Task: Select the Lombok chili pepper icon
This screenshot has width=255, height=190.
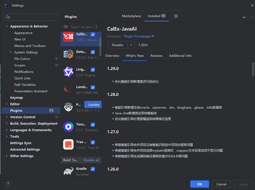Action: pyautogui.click(x=68, y=89)
